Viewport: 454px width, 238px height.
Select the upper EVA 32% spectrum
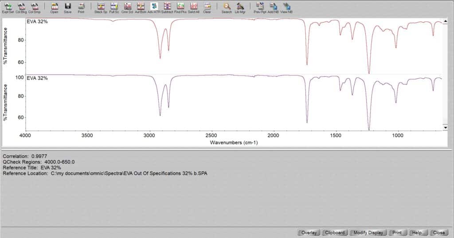click(37, 22)
